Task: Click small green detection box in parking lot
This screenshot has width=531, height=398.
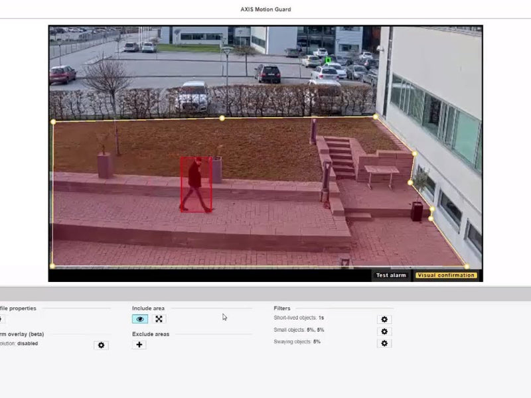Action: point(328,60)
